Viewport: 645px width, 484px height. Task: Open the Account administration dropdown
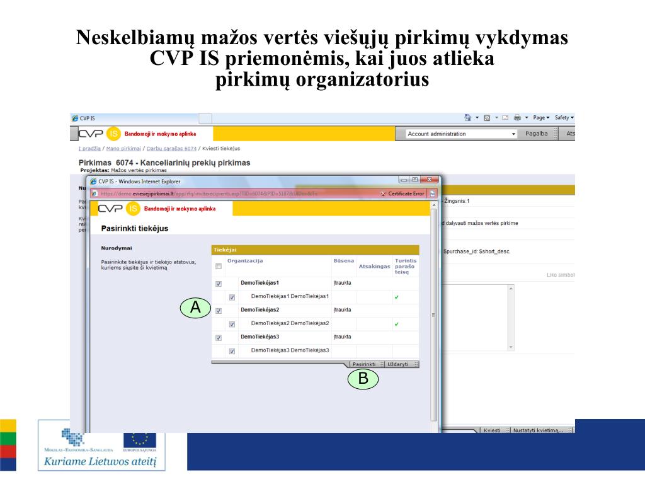(460, 134)
